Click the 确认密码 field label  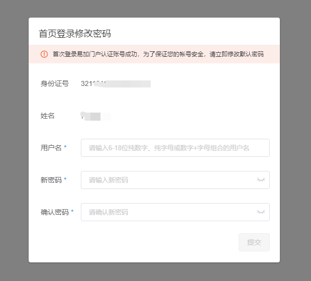point(55,212)
